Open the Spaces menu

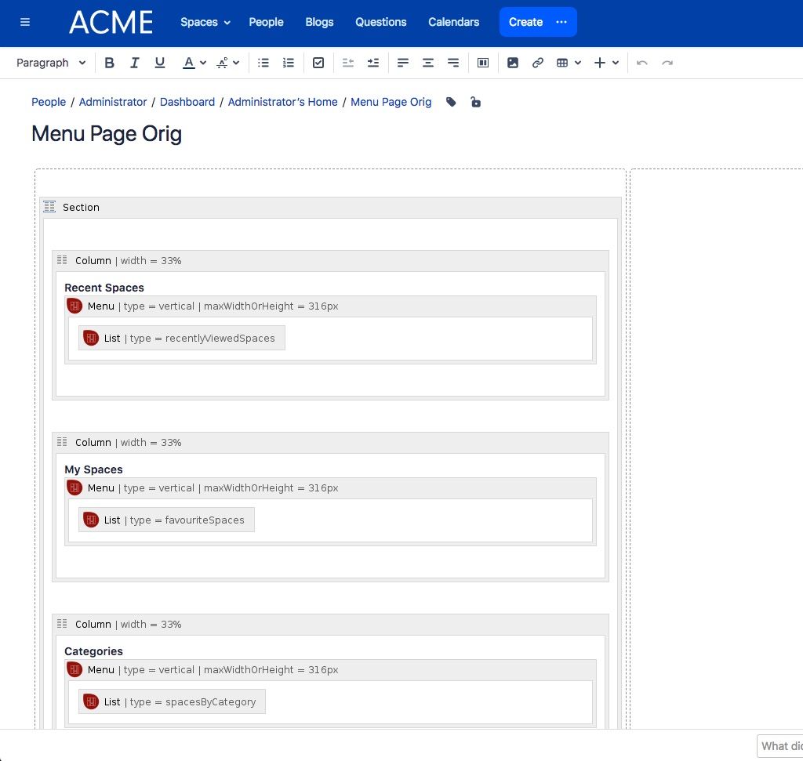tap(205, 22)
